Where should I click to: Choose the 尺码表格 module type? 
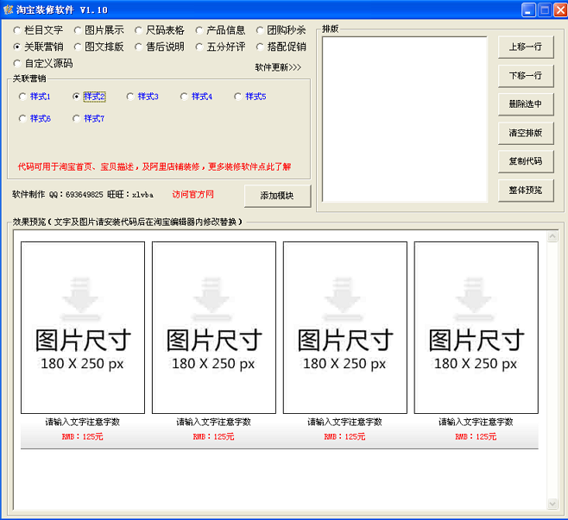pyautogui.click(x=139, y=30)
